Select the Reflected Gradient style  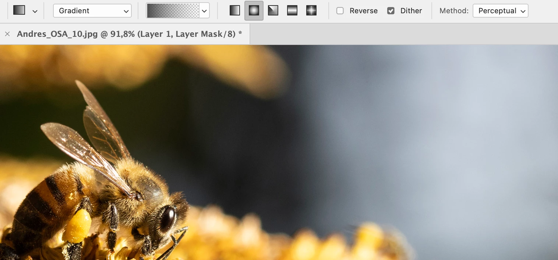point(292,11)
